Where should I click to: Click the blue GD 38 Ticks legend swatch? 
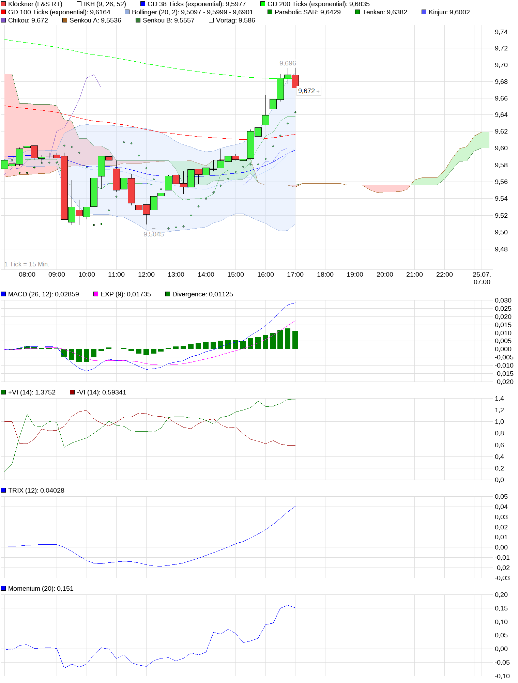click(x=143, y=4)
